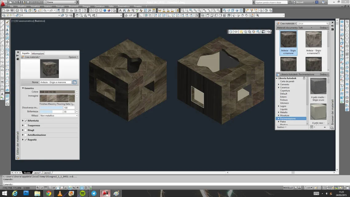This screenshot has width=350, height=197.
Task: Click the Opzioni button in material editor
Action: (73, 57)
